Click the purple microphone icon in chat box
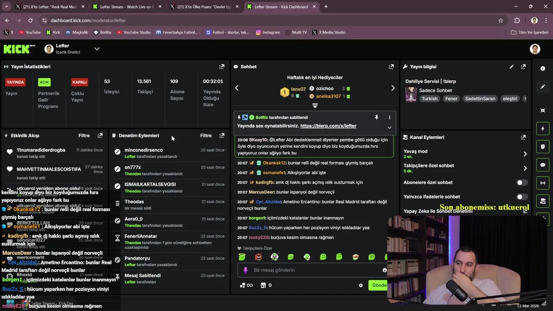 click(245, 270)
